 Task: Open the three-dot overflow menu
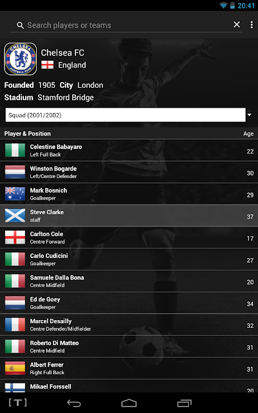(252, 25)
